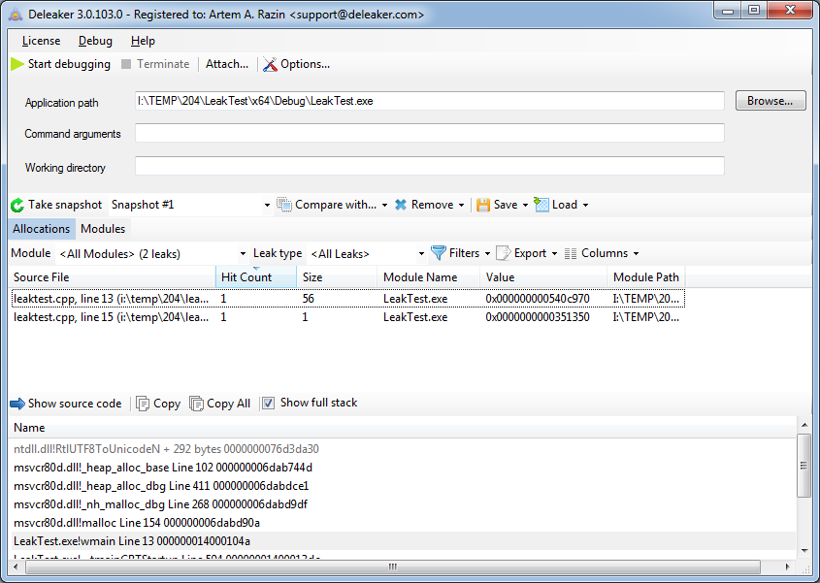Screen dimensions: 820x583
Task: Start debugging with the green play icon
Action: pos(17,64)
